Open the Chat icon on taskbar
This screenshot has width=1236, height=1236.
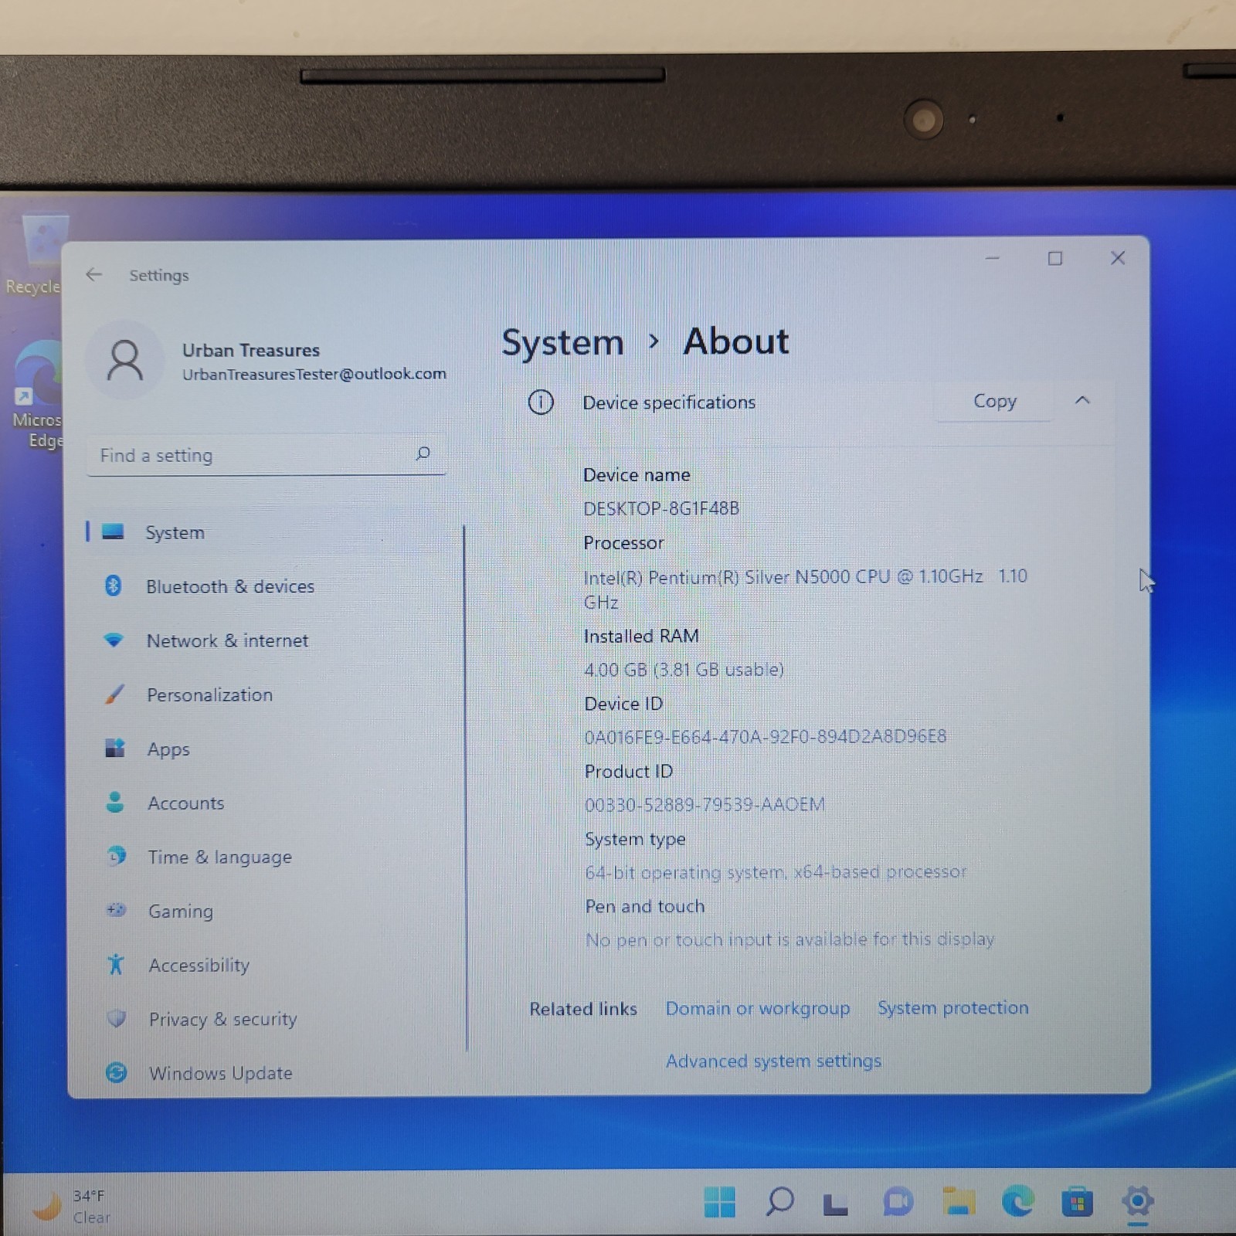click(898, 1202)
